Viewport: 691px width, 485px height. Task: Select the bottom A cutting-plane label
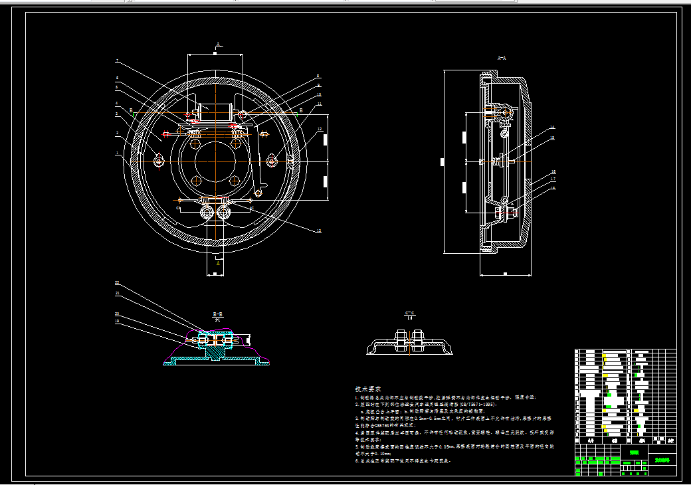(x=218, y=263)
